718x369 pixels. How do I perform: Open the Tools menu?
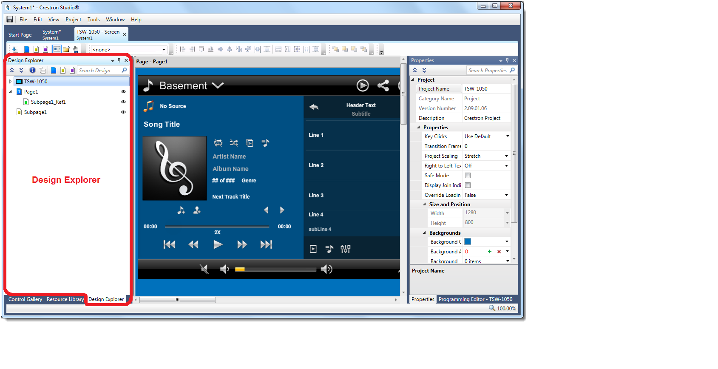pos(94,20)
